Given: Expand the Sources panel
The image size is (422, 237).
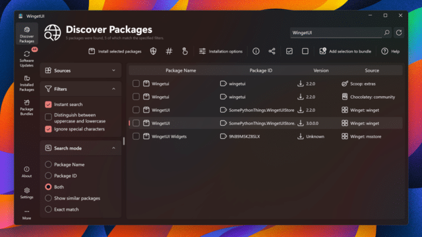Looking at the screenshot, I should tap(80, 70).
